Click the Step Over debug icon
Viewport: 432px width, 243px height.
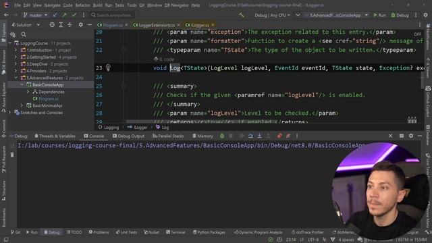pos(250,136)
